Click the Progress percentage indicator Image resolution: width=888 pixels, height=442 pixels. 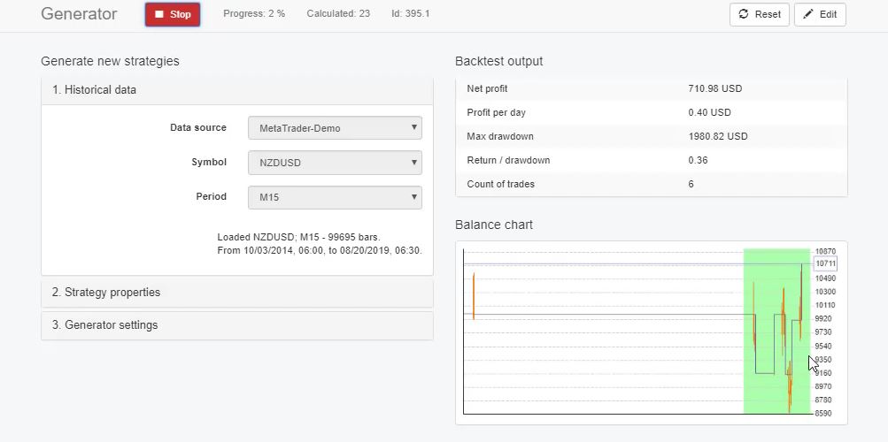pos(254,14)
